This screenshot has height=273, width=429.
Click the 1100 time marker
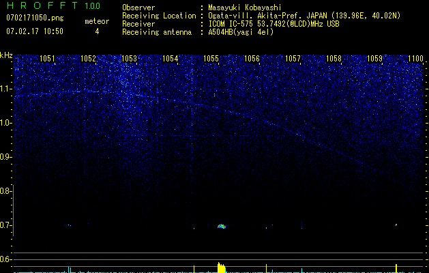click(x=415, y=59)
